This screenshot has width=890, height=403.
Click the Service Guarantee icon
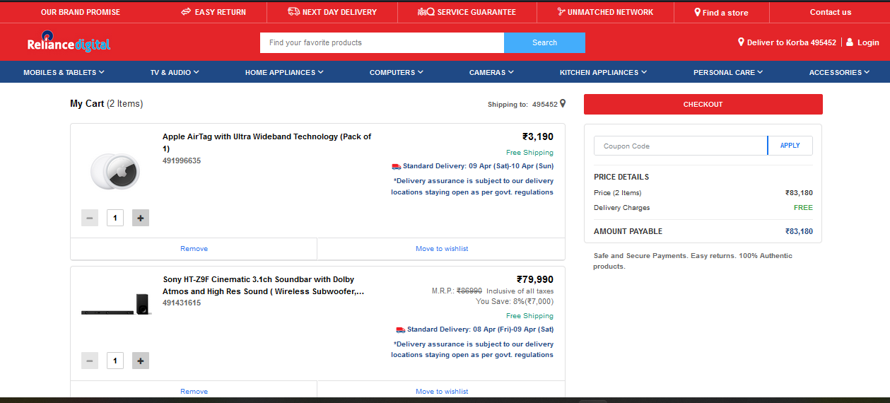tap(426, 12)
